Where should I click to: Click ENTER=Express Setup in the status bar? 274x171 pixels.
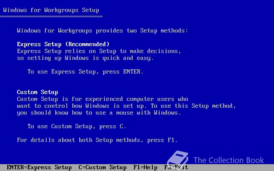(39, 167)
